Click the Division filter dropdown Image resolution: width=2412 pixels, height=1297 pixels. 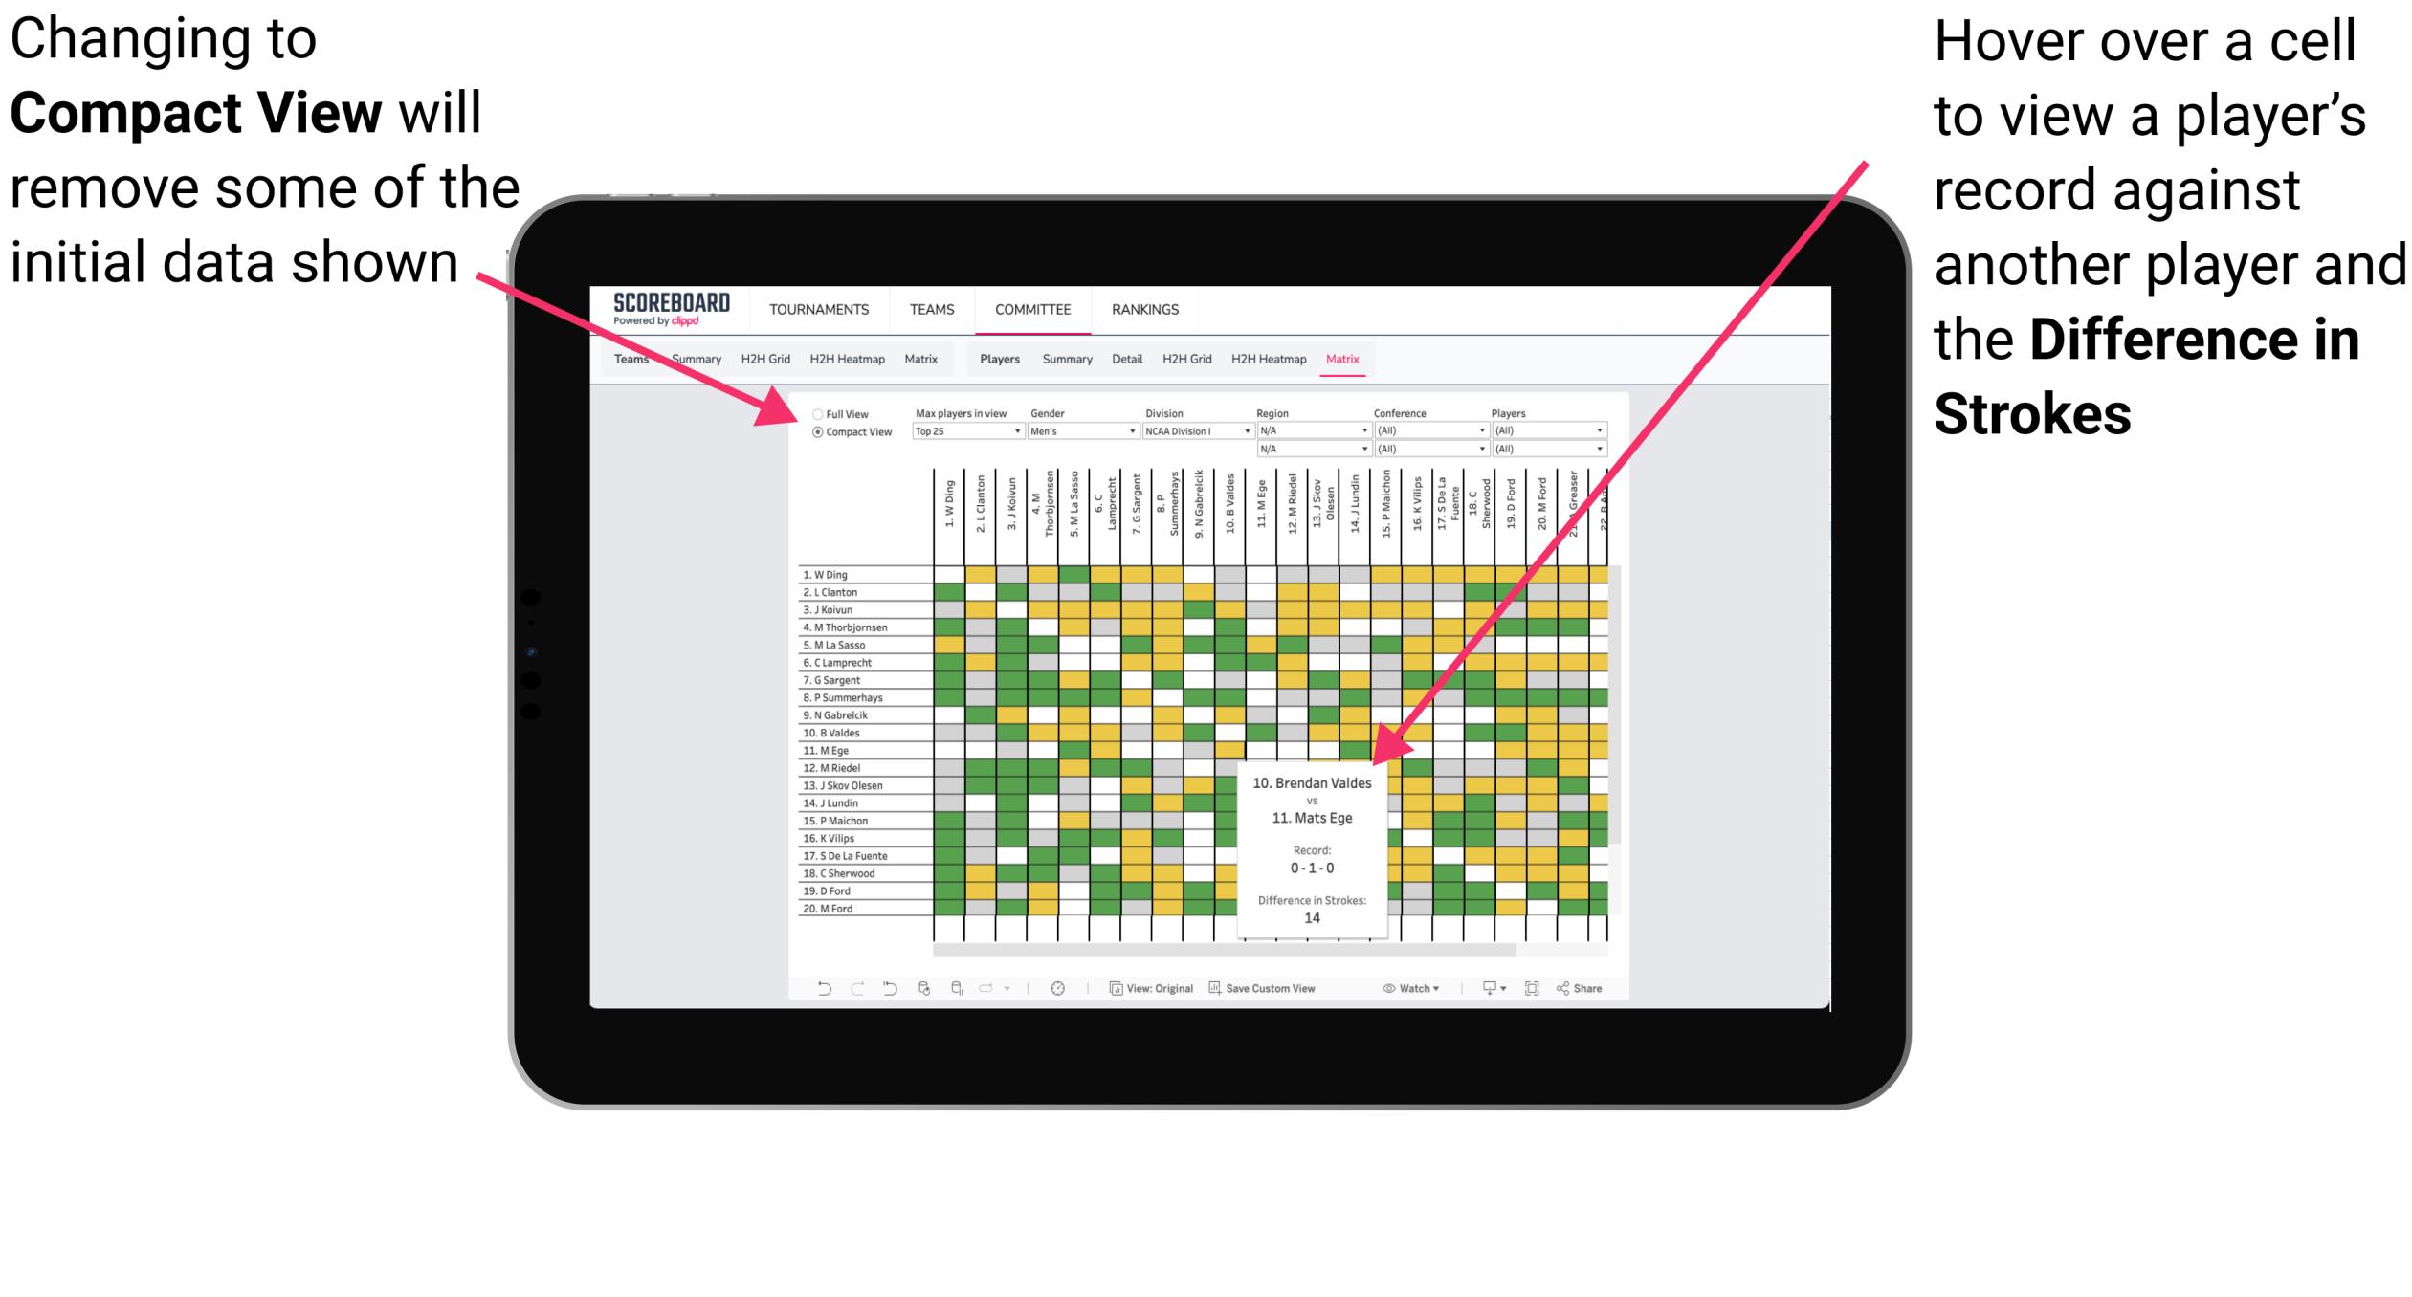click(x=1198, y=431)
